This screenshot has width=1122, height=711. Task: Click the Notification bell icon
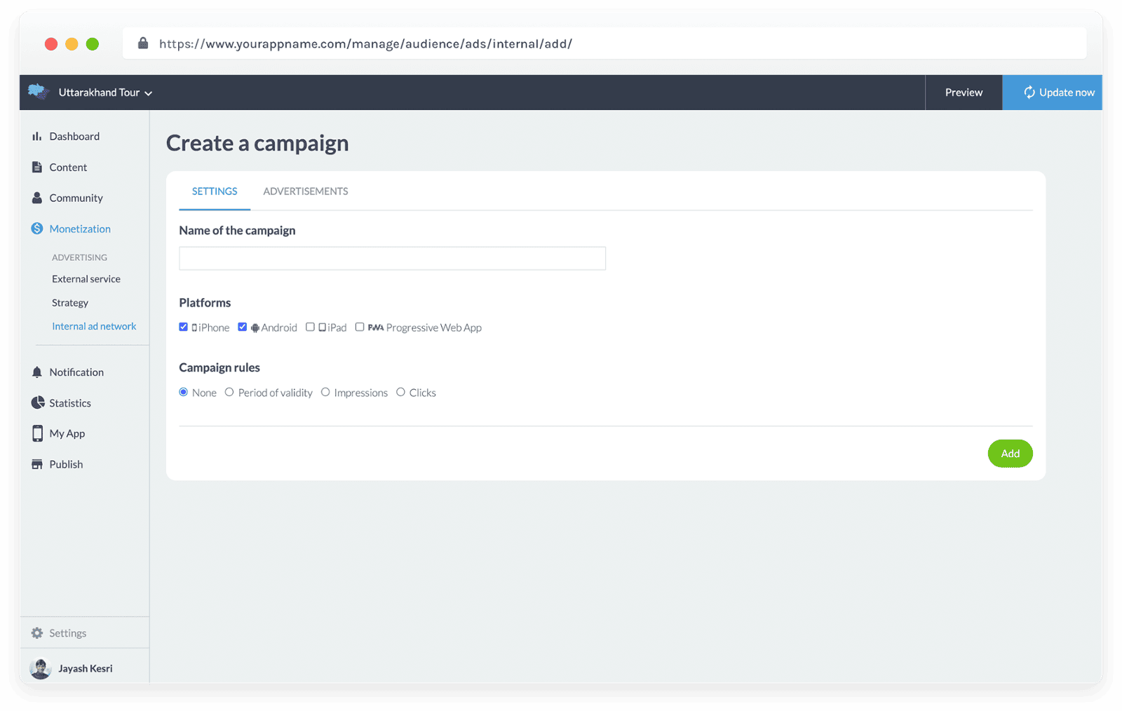pyautogui.click(x=37, y=372)
